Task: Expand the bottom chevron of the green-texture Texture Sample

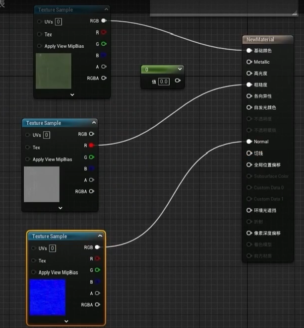Action: [x=72, y=94]
